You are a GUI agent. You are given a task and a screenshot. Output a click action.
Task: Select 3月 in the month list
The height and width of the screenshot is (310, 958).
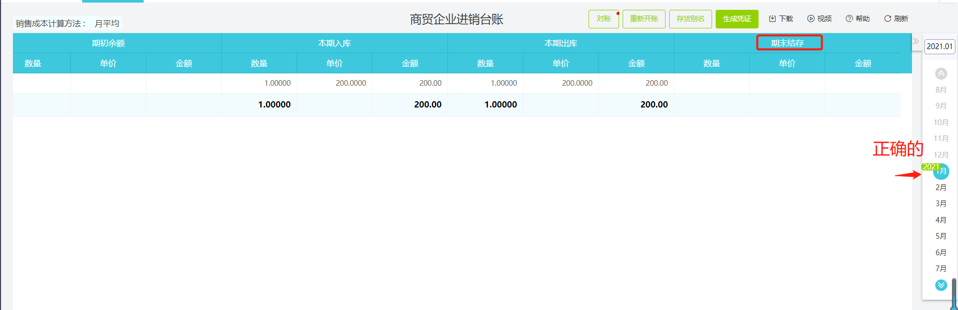pyautogui.click(x=941, y=204)
